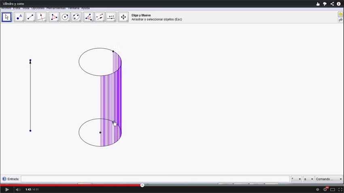Toggle theater mode for the player
Screen dimensions: 344x193
pyautogui.click(x=333, y=189)
